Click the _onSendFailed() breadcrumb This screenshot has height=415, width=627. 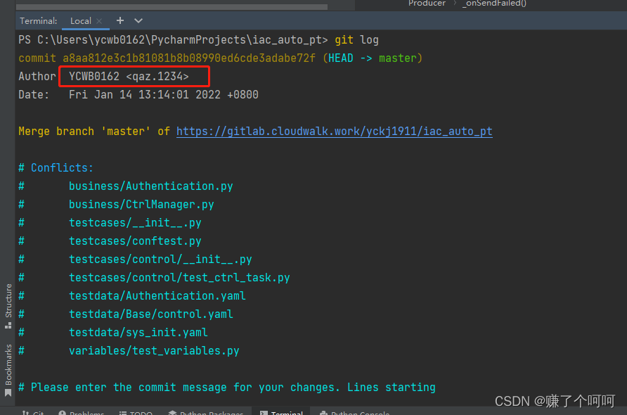pos(494,4)
